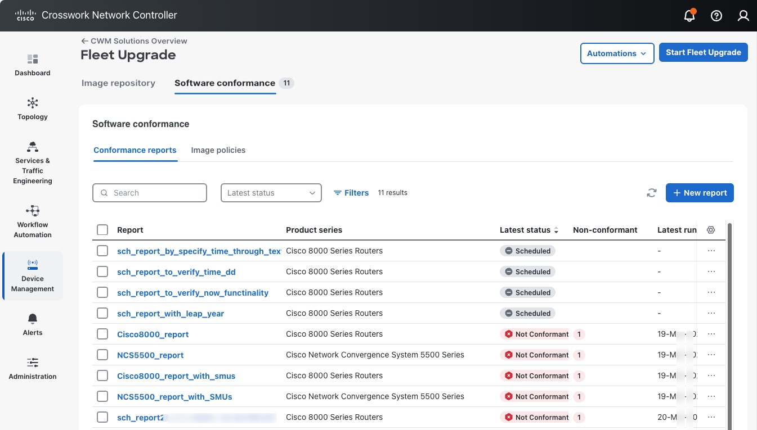Viewport: 757px width, 430px height.
Task: Click the report Search input field
Action: [x=150, y=193]
